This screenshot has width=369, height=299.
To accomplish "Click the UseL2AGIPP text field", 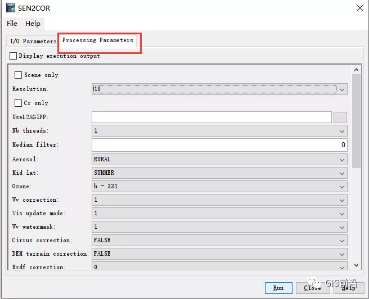I will (211, 117).
